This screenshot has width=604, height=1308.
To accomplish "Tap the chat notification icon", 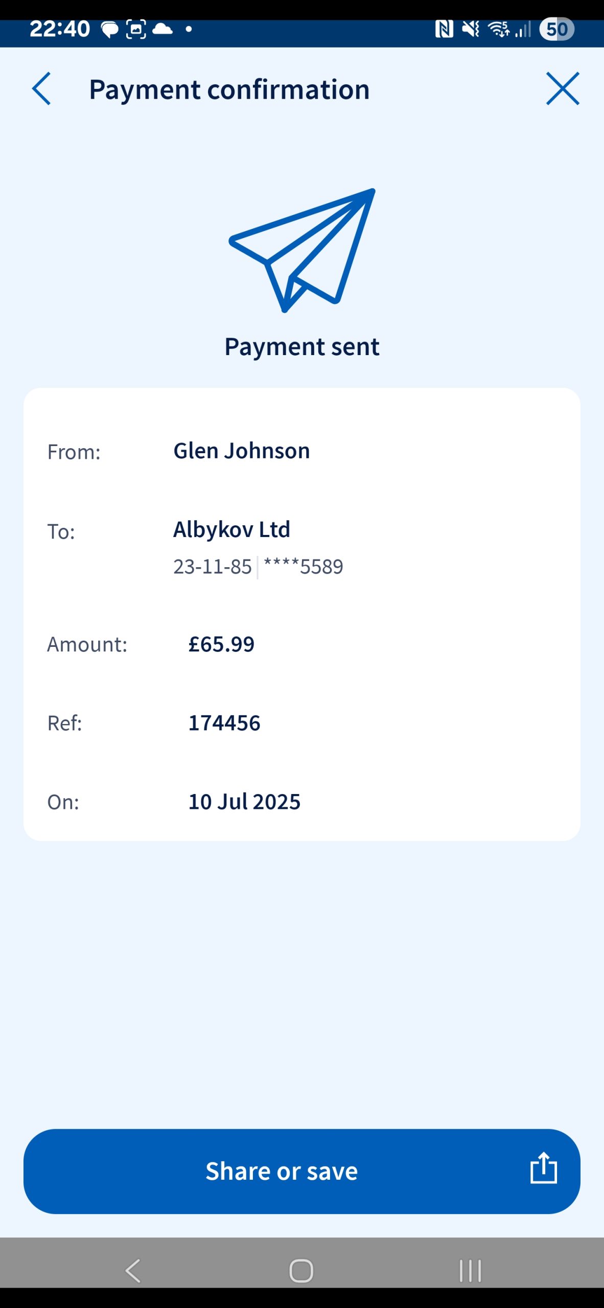I will 109,30.
